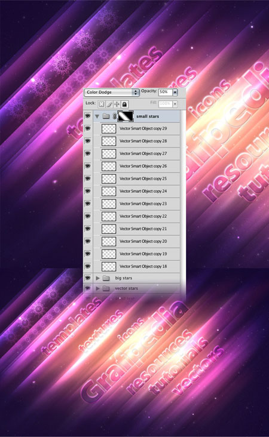The height and width of the screenshot is (437, 269).
Task: Hide Vector Smart Object copy 28 layer
Action: 88,141
